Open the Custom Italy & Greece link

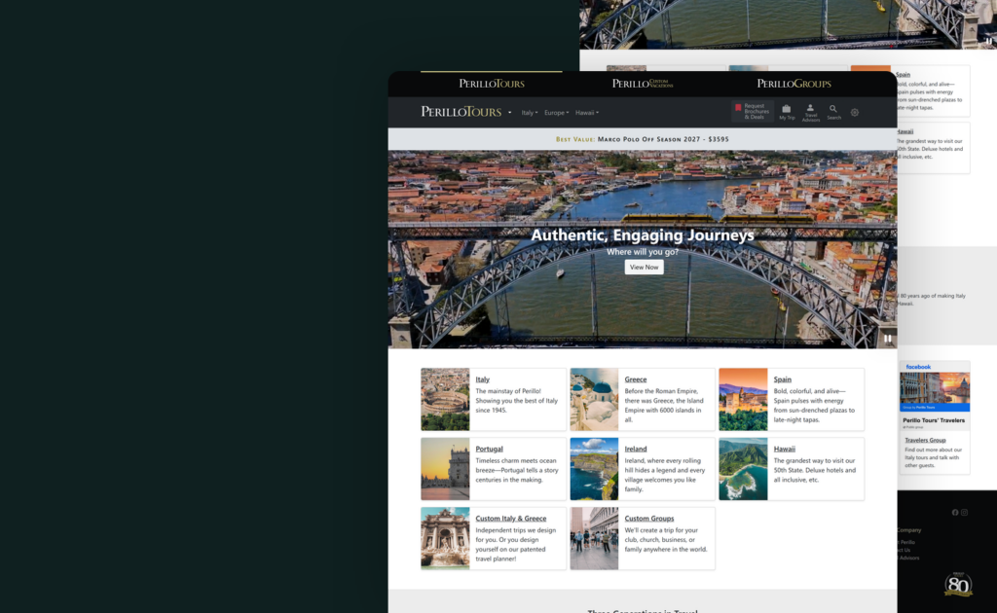(x=510, y=519)
